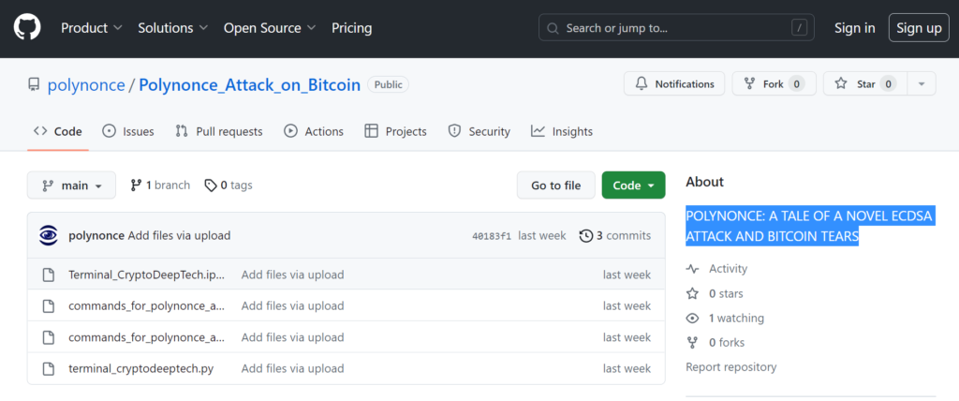Open the Product menu
The width and height of the screenshot is (959, 401).
(92, 28)
